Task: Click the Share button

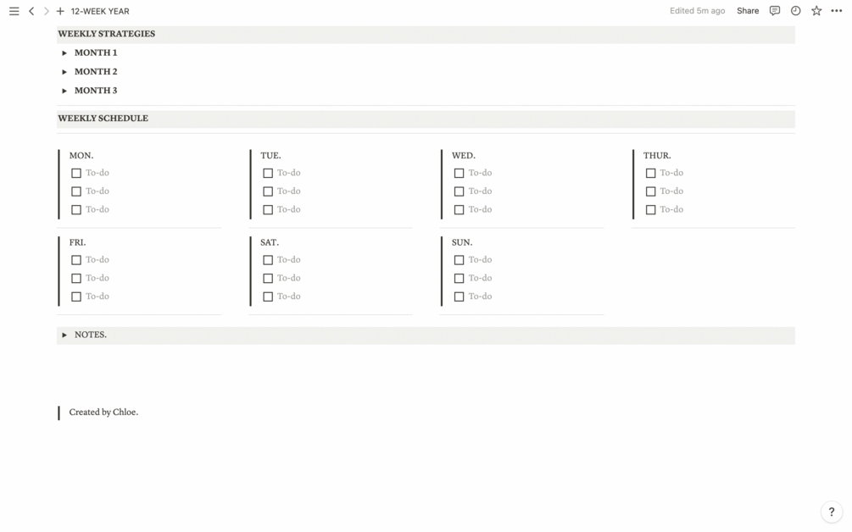Action: (748, 11)
